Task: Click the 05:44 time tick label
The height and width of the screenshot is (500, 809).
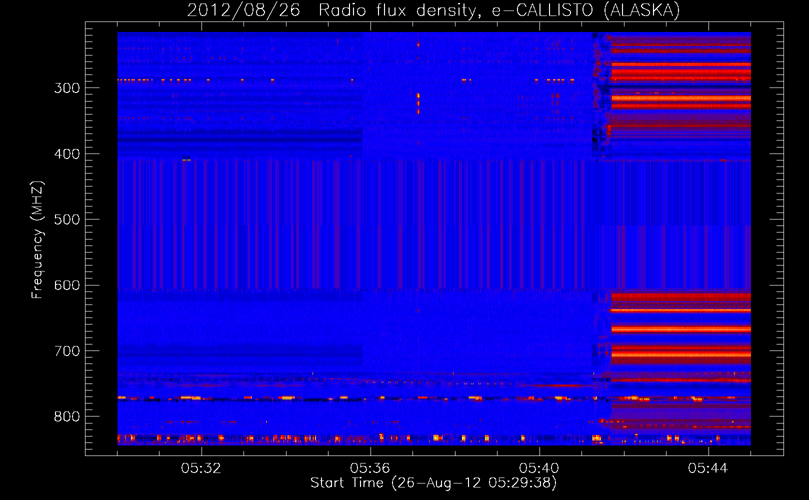Action: coord(708,468)
